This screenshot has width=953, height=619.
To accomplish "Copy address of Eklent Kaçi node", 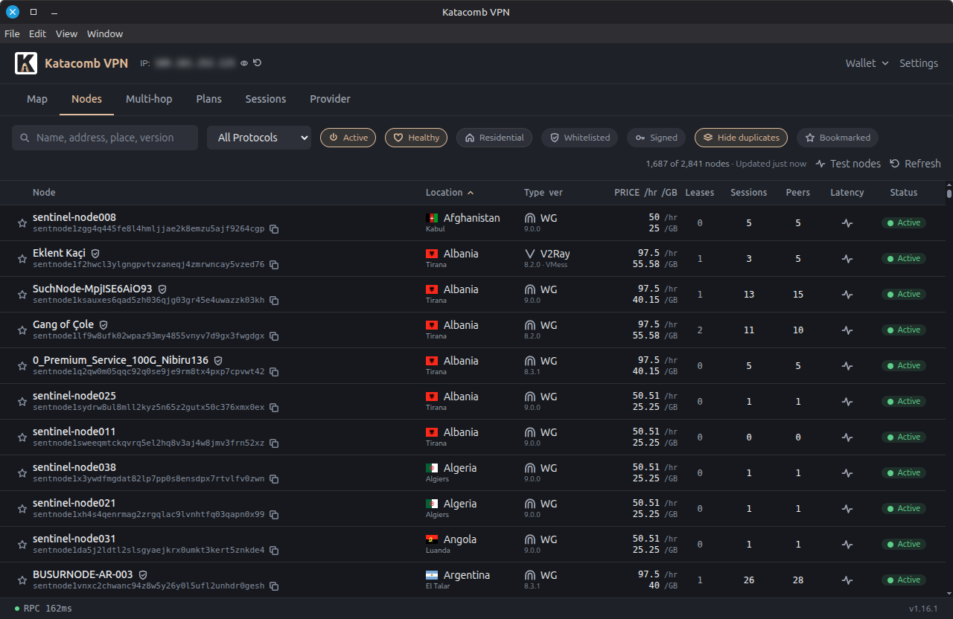I will click(274, 265).
